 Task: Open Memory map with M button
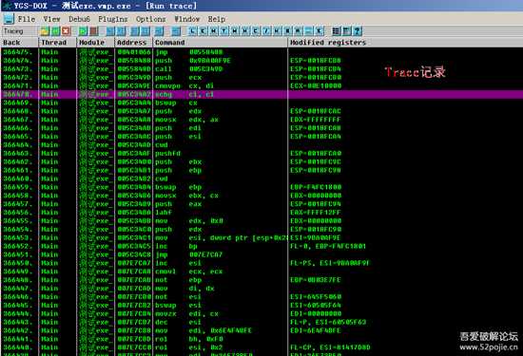[x=213, y=31]
